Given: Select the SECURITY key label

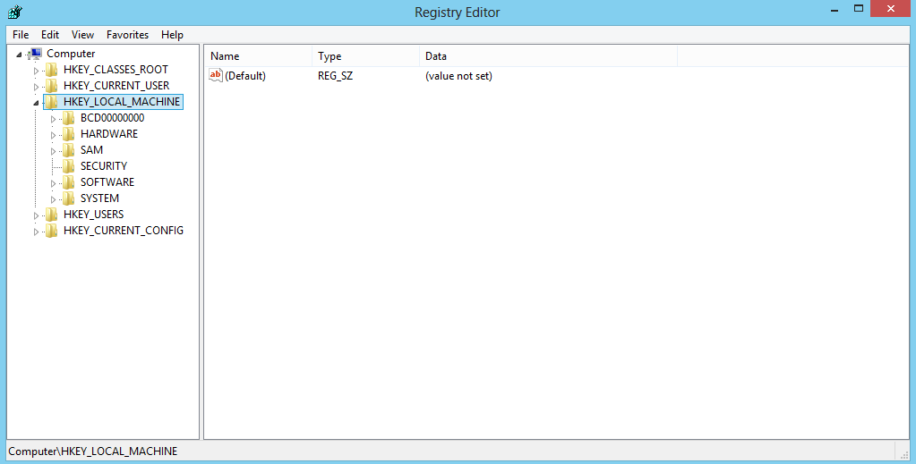Looking at the screenshot, I should pos(103,166).
